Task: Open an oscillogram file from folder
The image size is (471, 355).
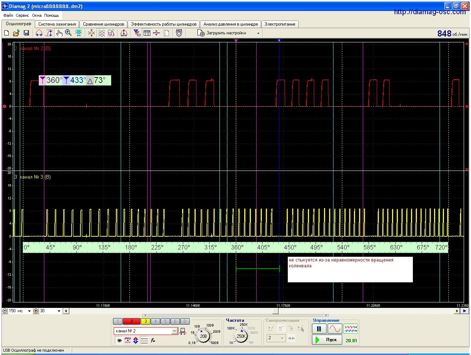Action: tap(16, 33)
